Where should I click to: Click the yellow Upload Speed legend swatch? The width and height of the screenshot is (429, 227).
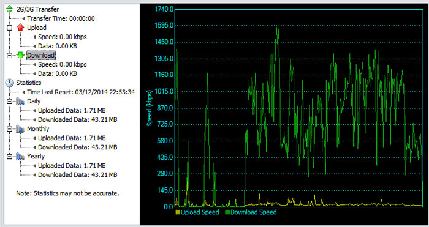[178, 212]
